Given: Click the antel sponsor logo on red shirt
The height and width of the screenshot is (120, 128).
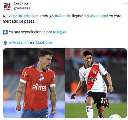Looking at the screenshot, I should [x=39, y=87].
